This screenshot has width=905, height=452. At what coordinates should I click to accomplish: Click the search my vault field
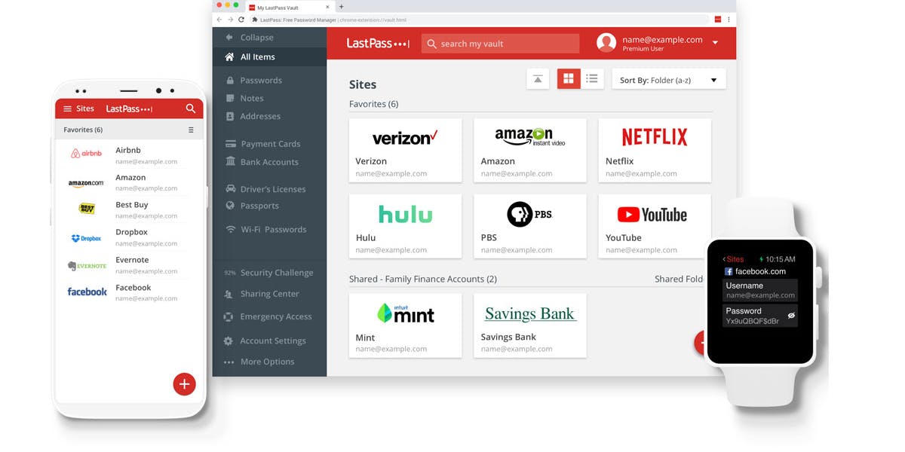click(500, 44)
